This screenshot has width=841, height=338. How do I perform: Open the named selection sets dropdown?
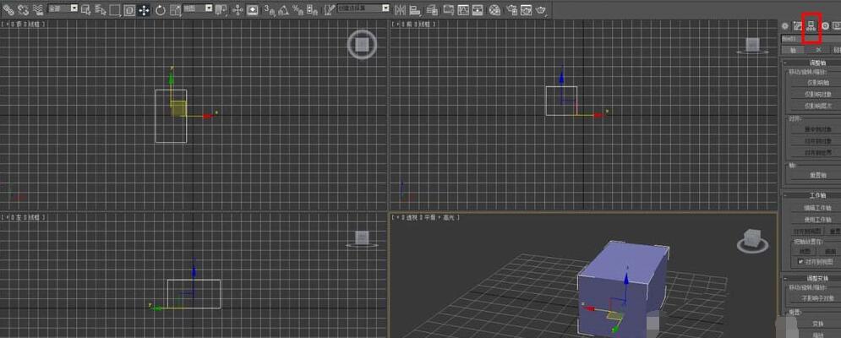[x=363, y=8]
